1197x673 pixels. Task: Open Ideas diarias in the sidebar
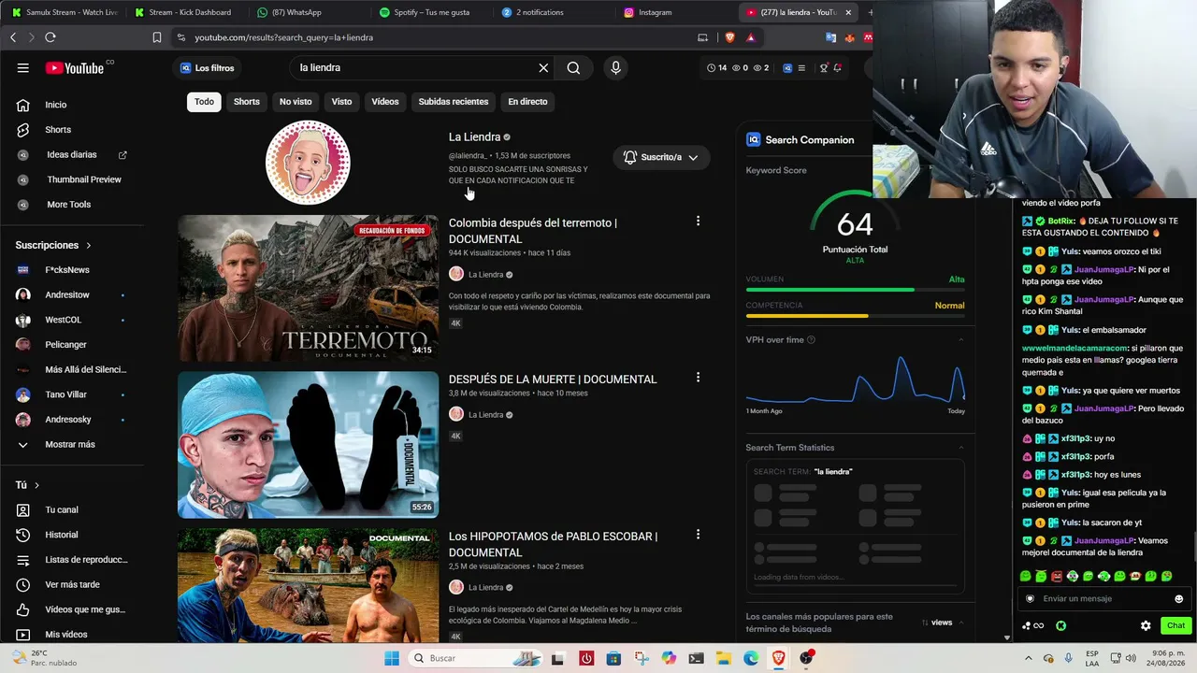[x=72, y=154]
